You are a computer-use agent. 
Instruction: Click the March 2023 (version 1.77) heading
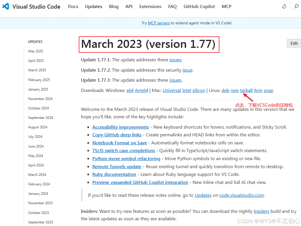pos(148,44)
